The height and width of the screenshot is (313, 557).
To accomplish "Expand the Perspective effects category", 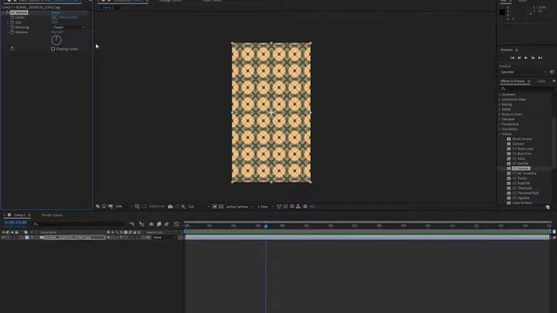I will click(500, 124).
